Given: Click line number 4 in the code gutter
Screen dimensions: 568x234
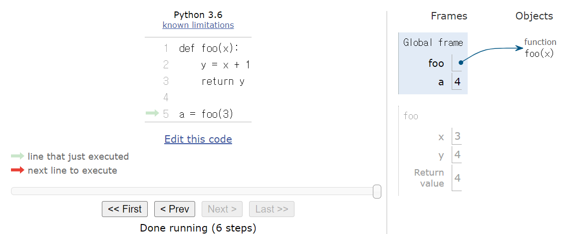Looking at the screenshot, I should coord(166,97).
